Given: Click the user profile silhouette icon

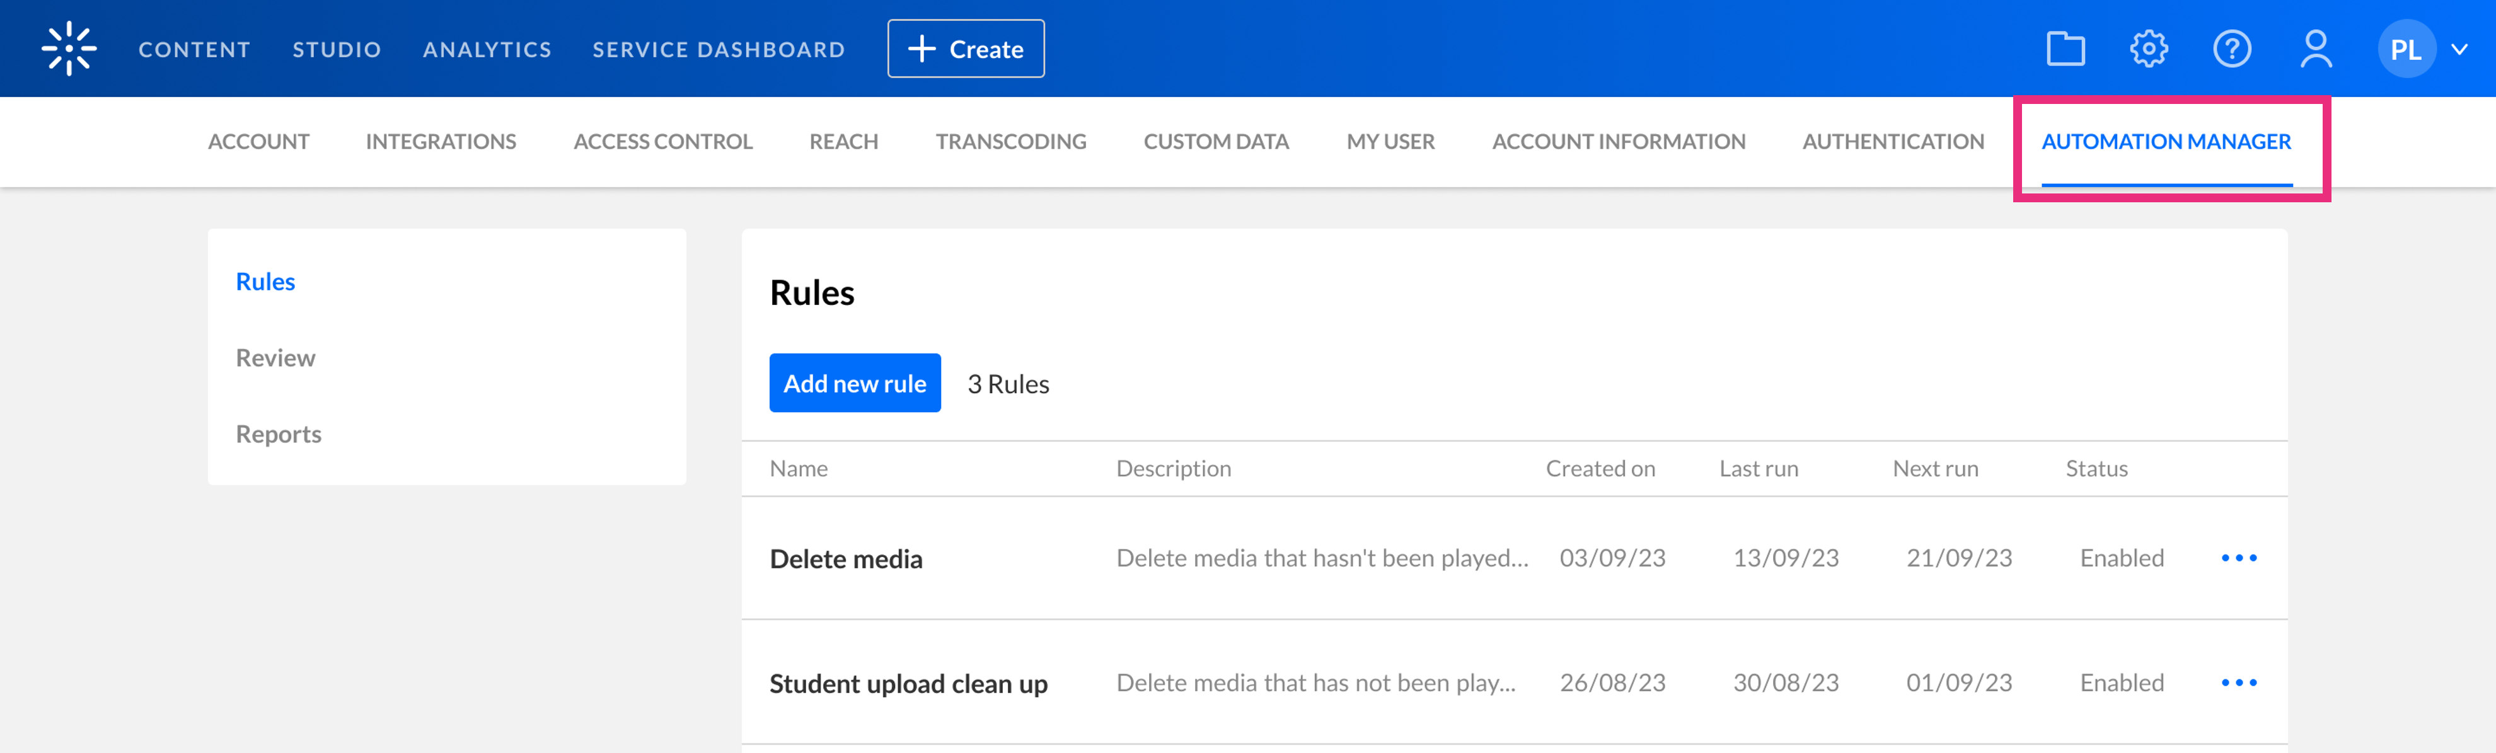Looking at the screenshot, I should click(x=2316, y=49).
